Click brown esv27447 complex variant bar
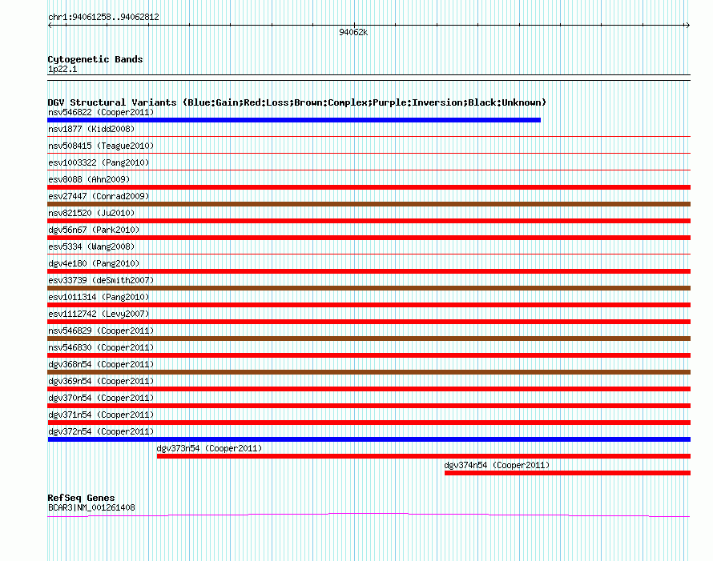 [x=369, y=204]
